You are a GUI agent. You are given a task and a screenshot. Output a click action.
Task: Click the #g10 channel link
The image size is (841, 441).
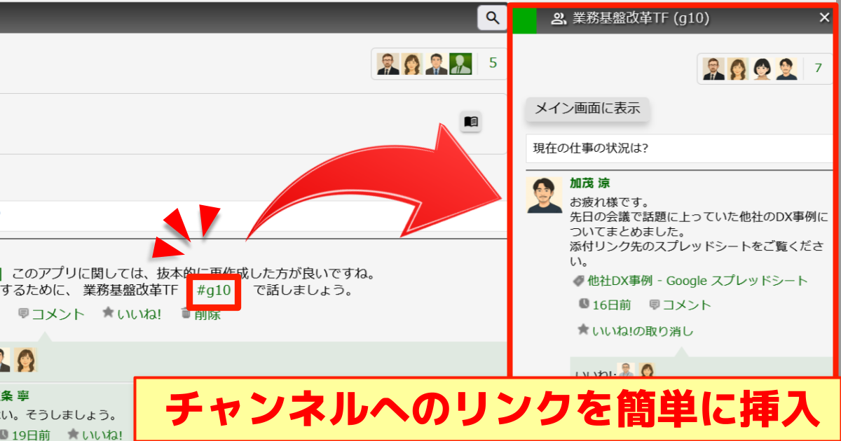click(x=214, y=290)
